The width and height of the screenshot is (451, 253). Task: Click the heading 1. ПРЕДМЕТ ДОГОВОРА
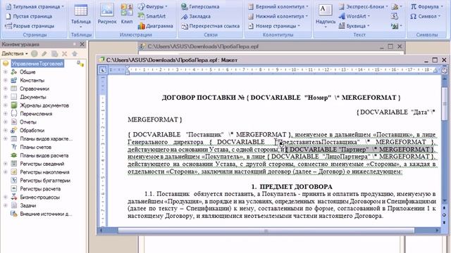tap(292, 187)
